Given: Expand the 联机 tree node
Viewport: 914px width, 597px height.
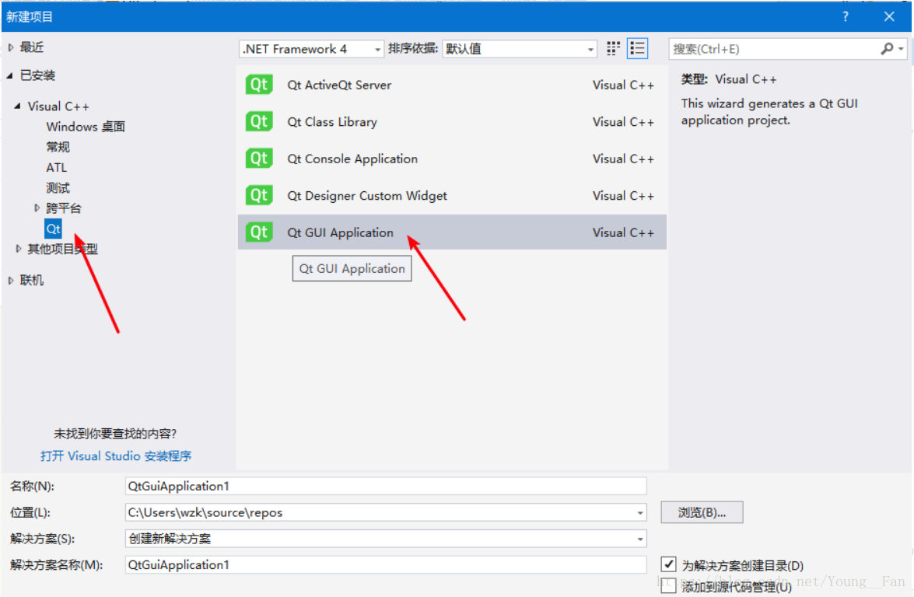Looking at the screenshot, I should 10,280.
